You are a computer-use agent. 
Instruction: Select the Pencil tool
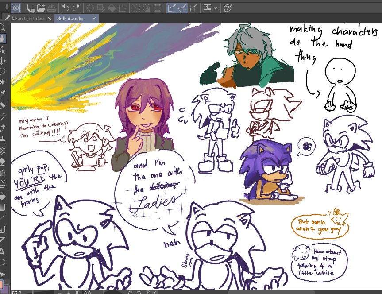pos(3,117)
